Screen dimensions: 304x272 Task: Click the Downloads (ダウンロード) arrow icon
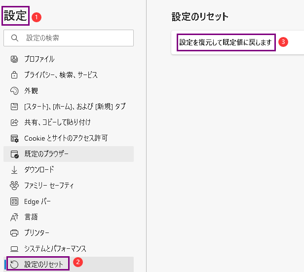point(14,170)
